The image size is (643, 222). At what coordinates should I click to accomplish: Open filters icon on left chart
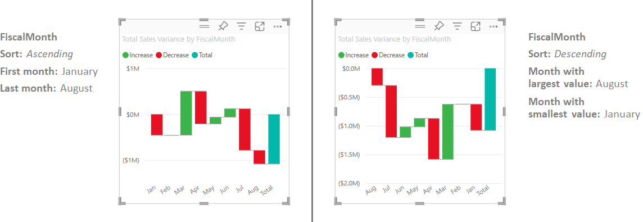click(242, 26)
